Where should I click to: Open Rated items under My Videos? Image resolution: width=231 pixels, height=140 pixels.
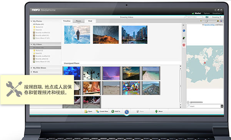click(38, 53)
